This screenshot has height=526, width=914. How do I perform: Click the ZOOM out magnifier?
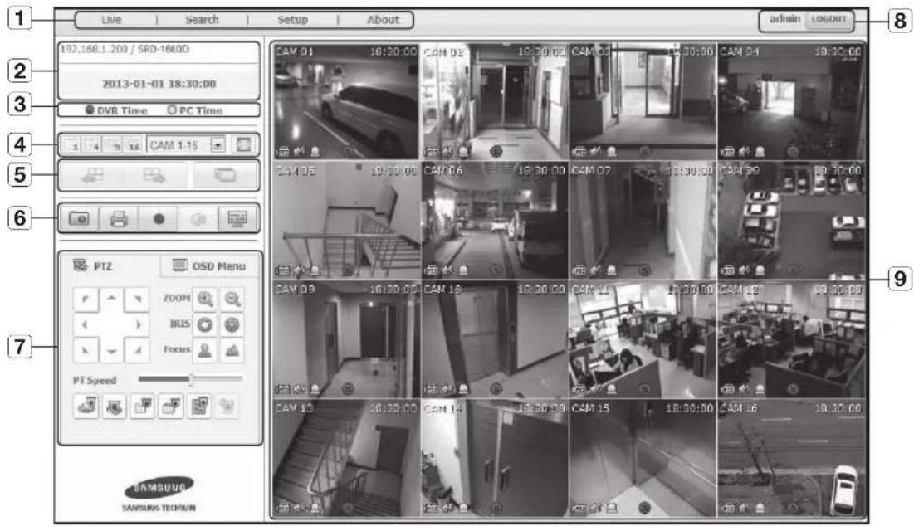click(232, 299)
